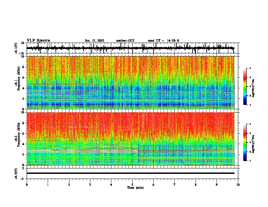Click the time axis tick label "0"
Screen dimensions: 268x207
point(27,185)
